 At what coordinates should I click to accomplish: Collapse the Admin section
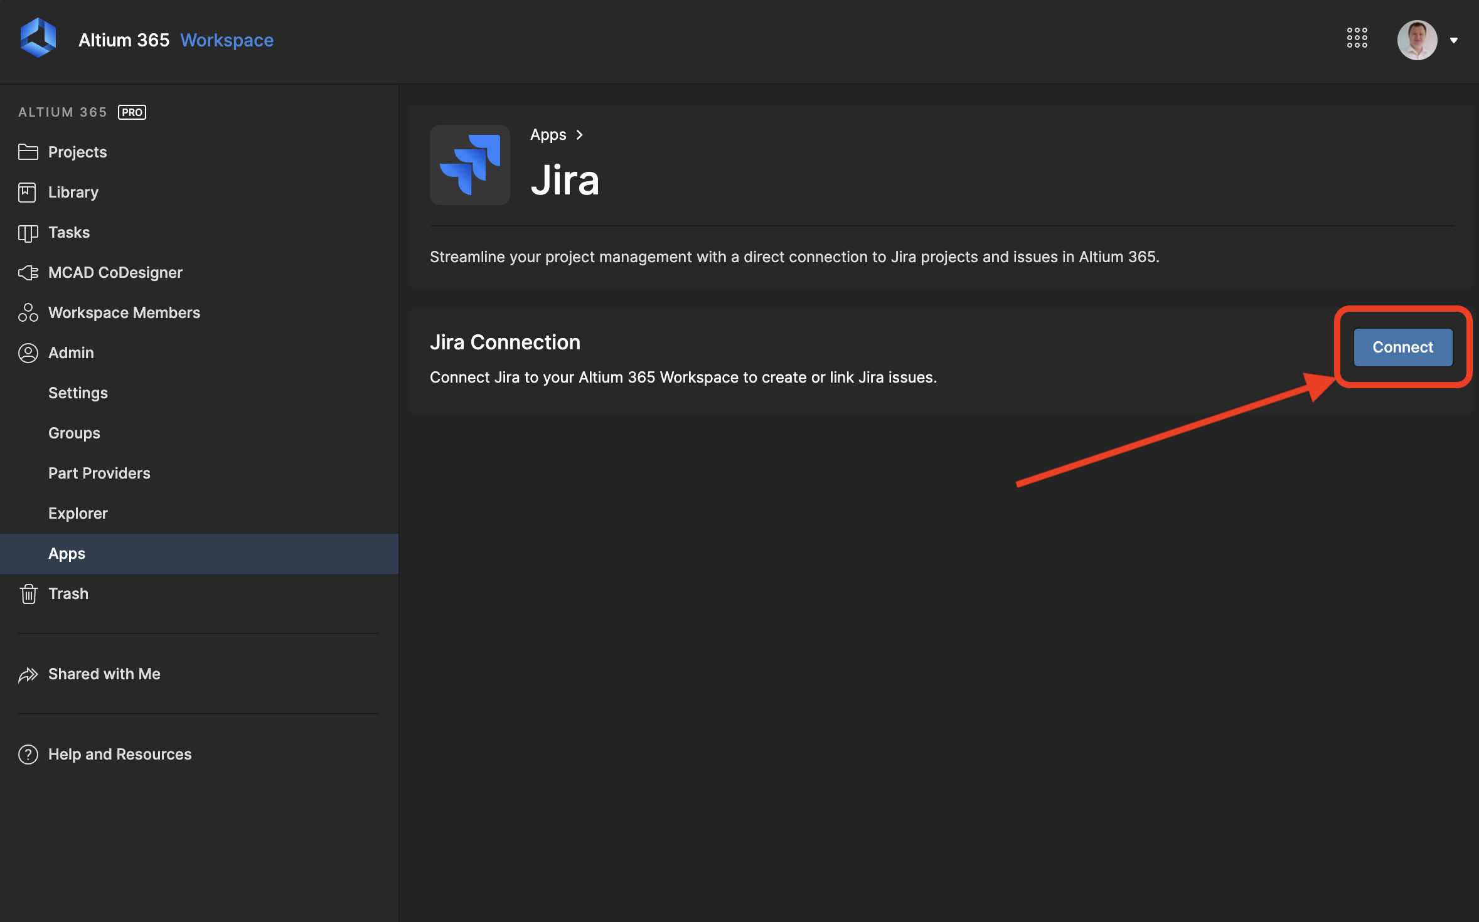(199, 352)
